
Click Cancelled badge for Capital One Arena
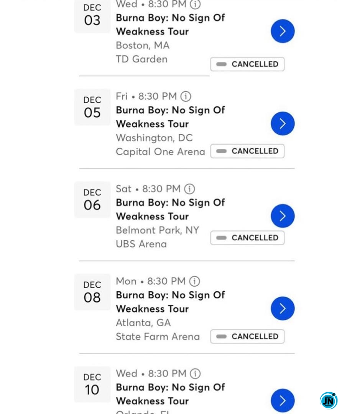pos(247,151)
